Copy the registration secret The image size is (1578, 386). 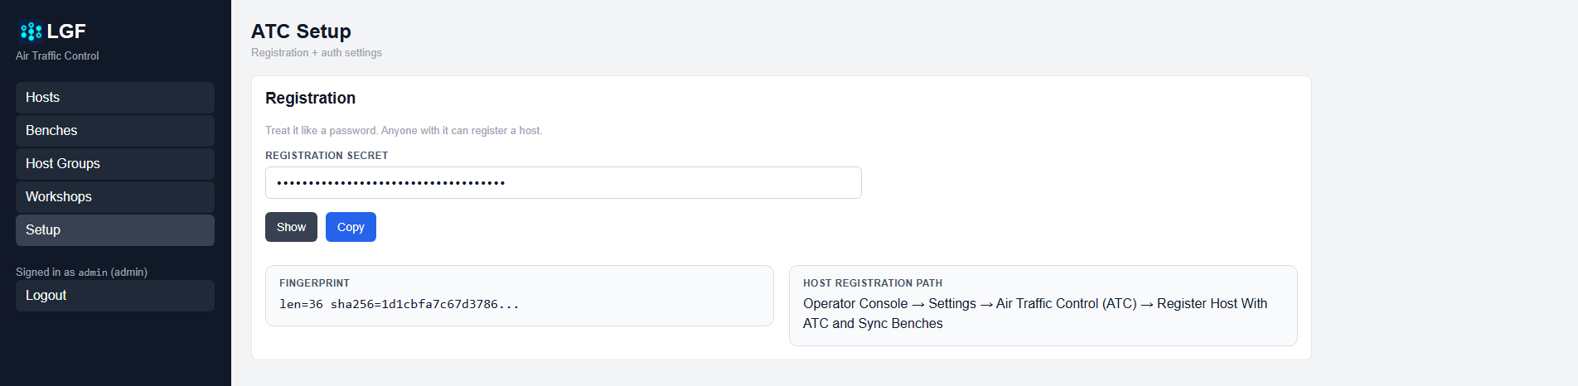tap(351, 227)
